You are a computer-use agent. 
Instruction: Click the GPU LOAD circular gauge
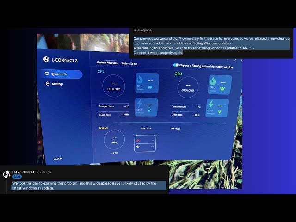(x=188, y=87)
